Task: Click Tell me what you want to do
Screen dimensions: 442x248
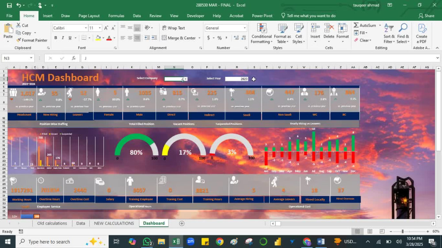Action: tap(309, 16)
